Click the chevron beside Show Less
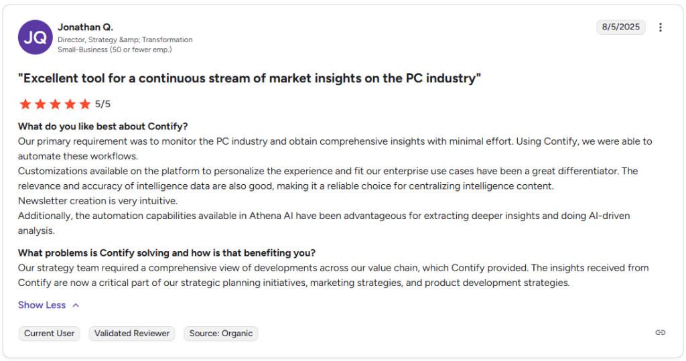The image size is (686, 361). coord(76,305)
